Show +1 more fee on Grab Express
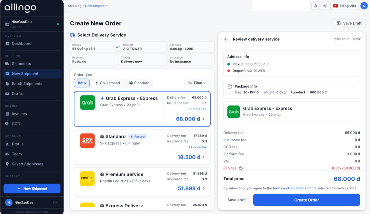The height and width of the screenshot is (214, 370). point(197,109)
